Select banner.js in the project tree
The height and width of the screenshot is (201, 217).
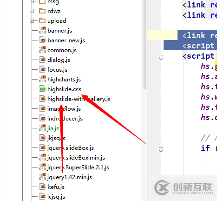click(x=59, y=31)
